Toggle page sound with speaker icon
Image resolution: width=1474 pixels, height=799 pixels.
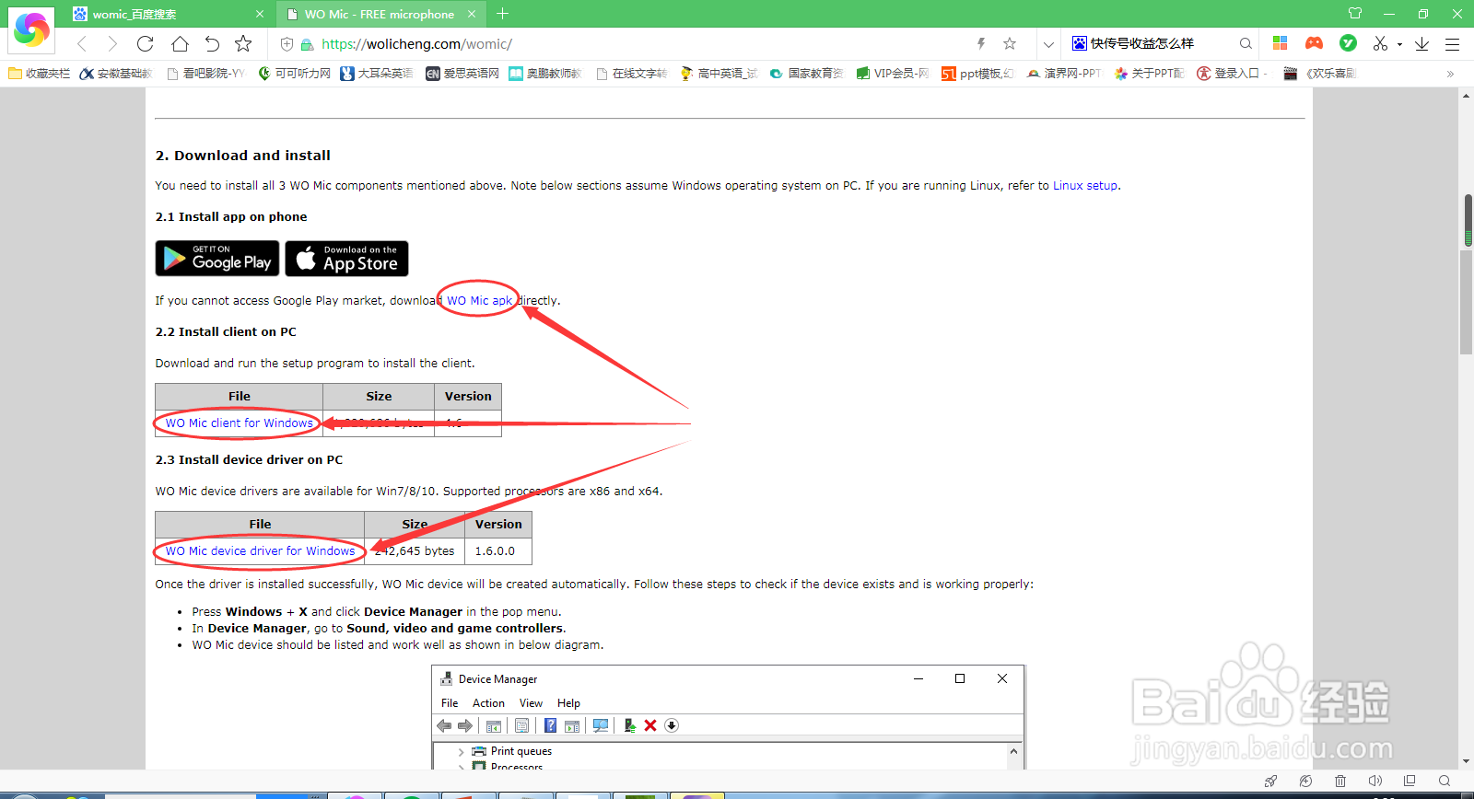click(1375, 781)
